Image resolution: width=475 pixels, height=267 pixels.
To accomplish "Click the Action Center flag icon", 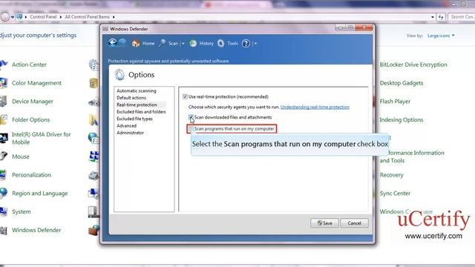I will pyautogui.click(x=3, y=65).
